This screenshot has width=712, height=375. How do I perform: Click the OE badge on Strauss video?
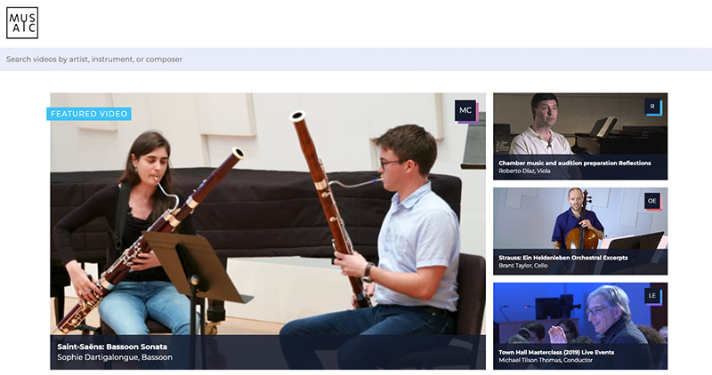coord(652,201)
